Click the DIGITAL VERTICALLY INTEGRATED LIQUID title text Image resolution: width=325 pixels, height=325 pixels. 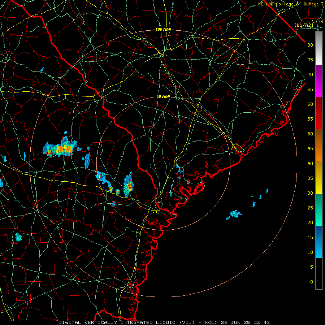pos(126,322)
